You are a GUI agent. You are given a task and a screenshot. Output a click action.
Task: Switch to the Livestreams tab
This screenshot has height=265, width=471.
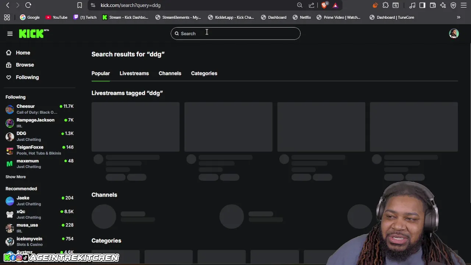pyautogui.click(x=134, y=73)
